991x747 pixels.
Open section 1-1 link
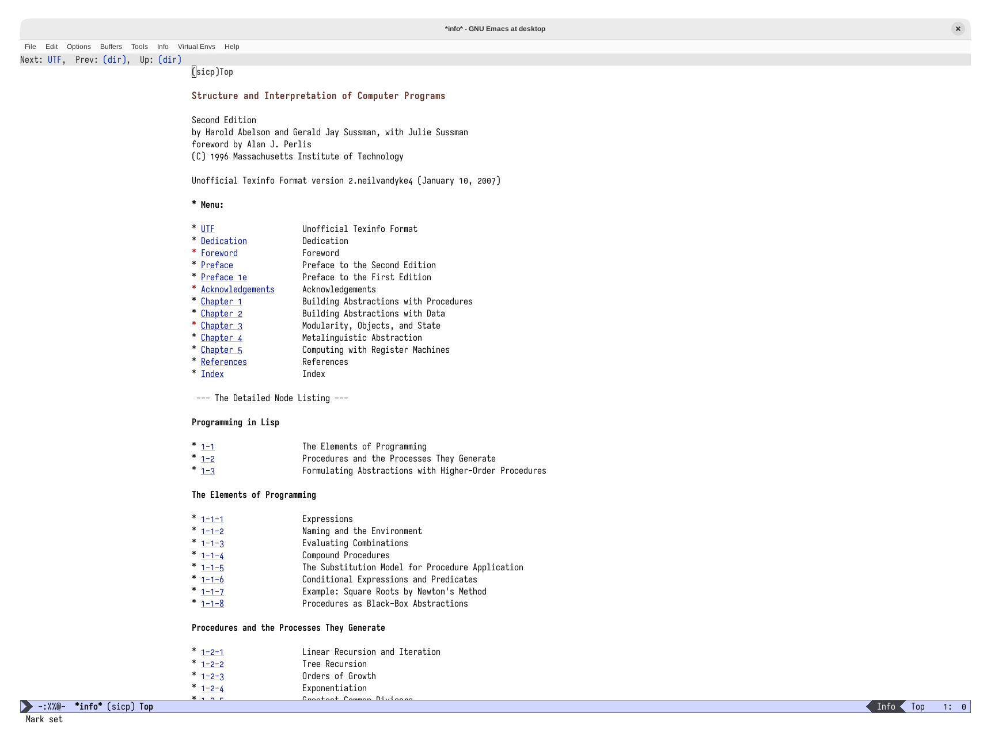point(208,447)
